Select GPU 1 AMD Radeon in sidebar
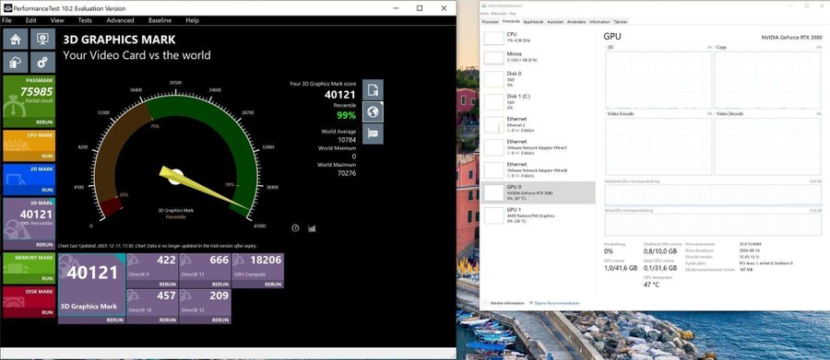830x360 pixels. click(538, 215)
